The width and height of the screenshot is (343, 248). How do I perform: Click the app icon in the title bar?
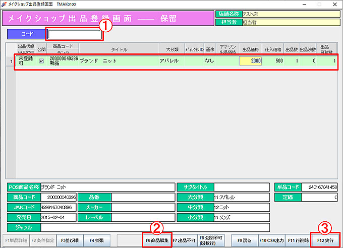[x=4, y=4]
